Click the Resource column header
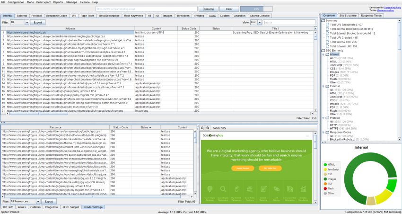This screenshot has height=214, width=402. click(x=55, y=127)
